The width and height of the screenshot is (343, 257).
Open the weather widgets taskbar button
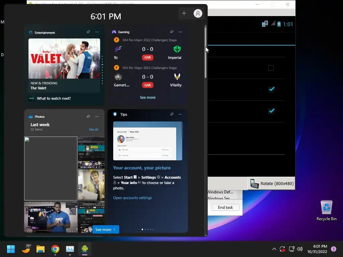26,249
